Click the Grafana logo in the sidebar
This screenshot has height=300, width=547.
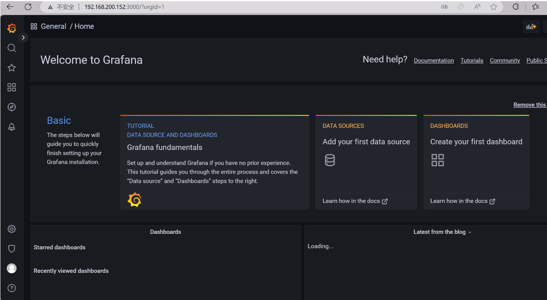pos(12,28)
